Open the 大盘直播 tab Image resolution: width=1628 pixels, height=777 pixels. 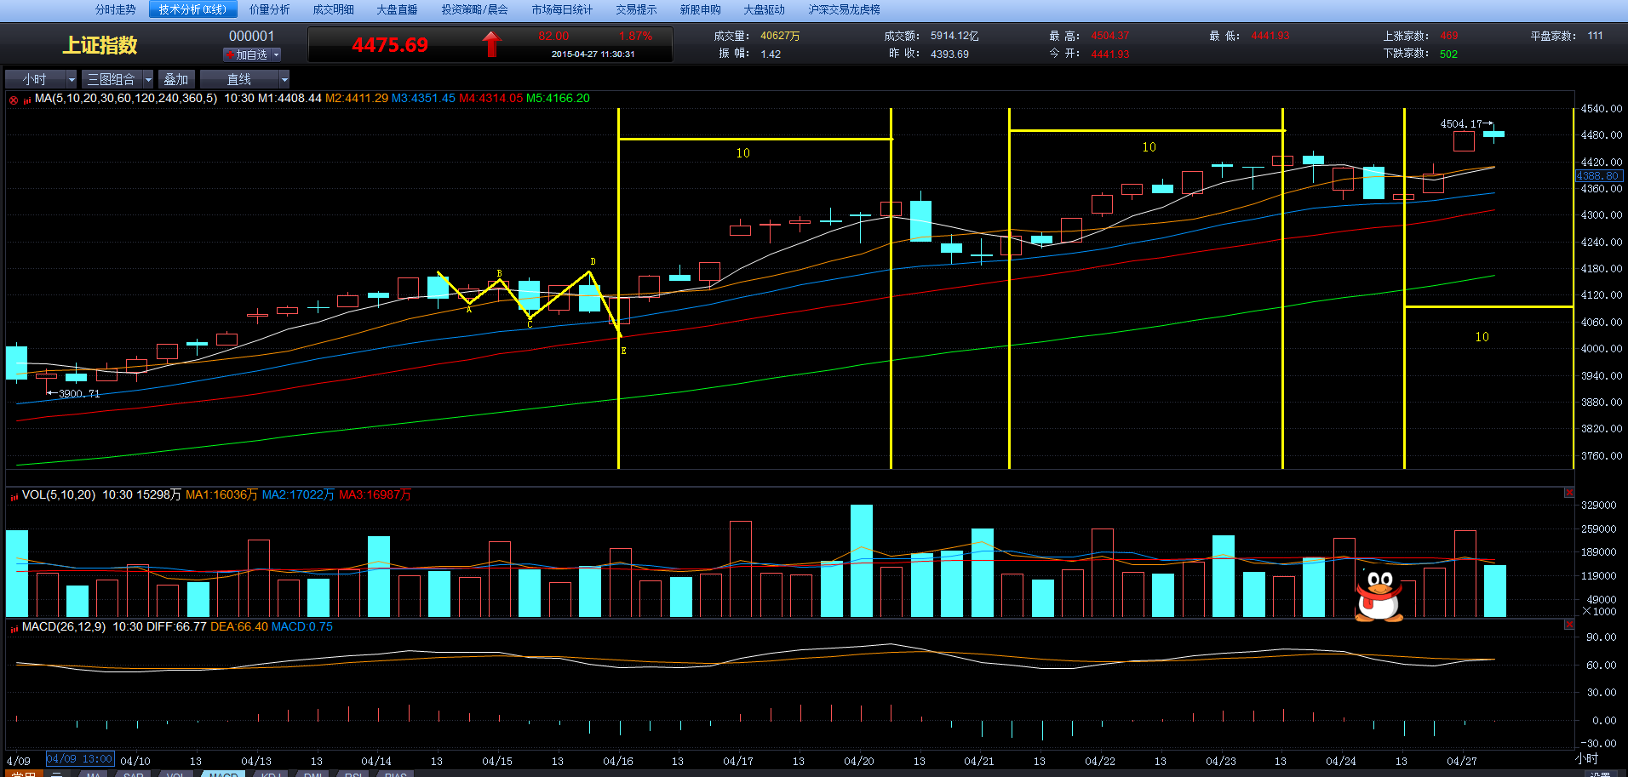pyautogui.click(x=397, y=9)
